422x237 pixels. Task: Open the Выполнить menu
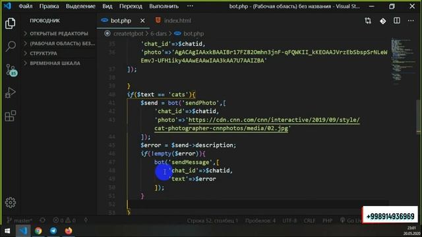click(164, 6)
